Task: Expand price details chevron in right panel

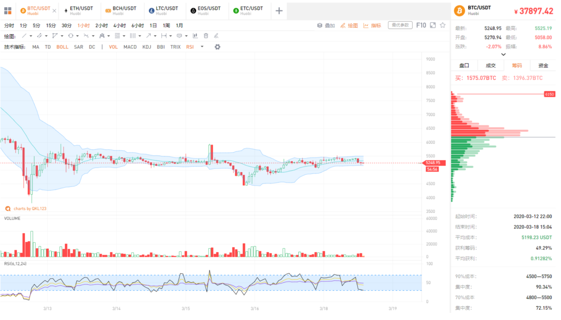Action: (503, 54)
